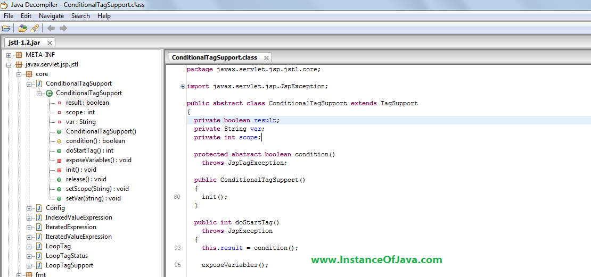Click the green circle icon of doStartTag()

59,151
